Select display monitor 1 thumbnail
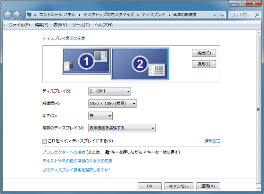The width and height of the screenshot is (264, 194). pyautogui.click(x=86, y=61)
